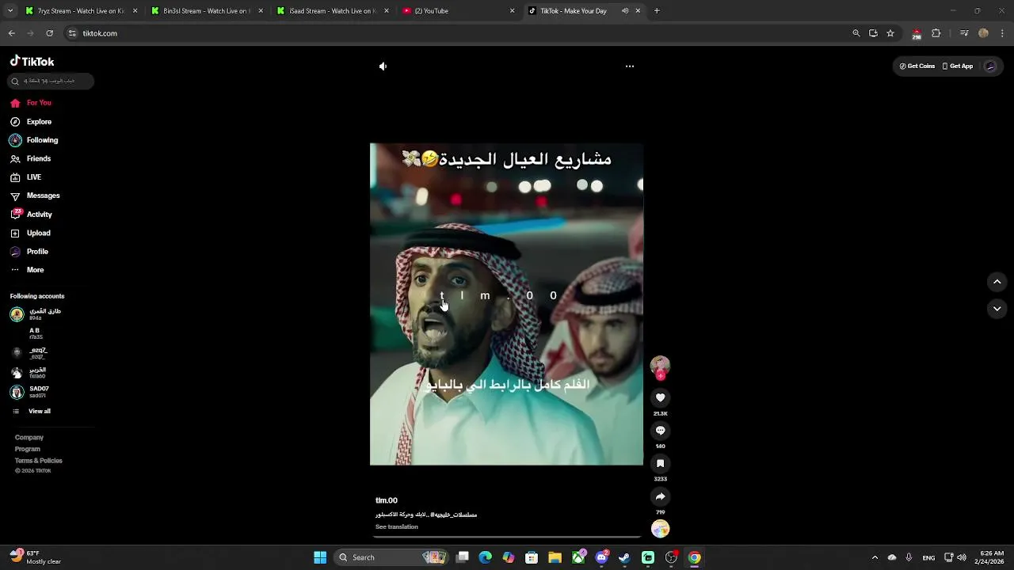Expand the Program footer section
Screen dimensions: 1014x570
click(28, 449)
